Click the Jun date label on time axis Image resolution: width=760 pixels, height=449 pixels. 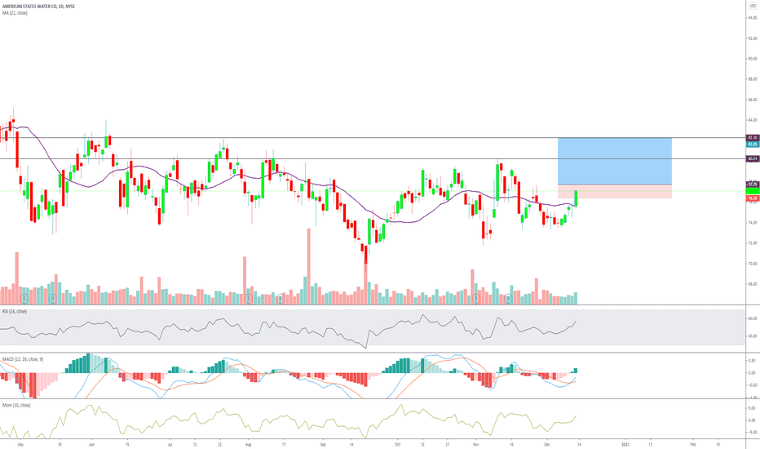[91, 444]
